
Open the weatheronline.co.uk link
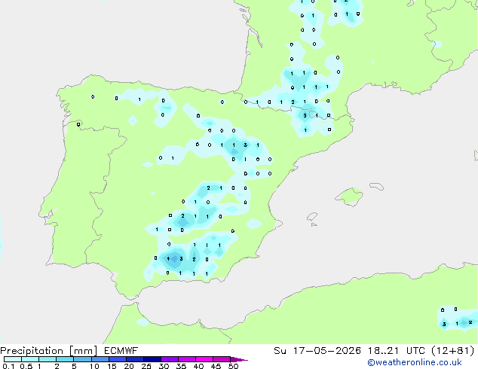tap(415, 362)
